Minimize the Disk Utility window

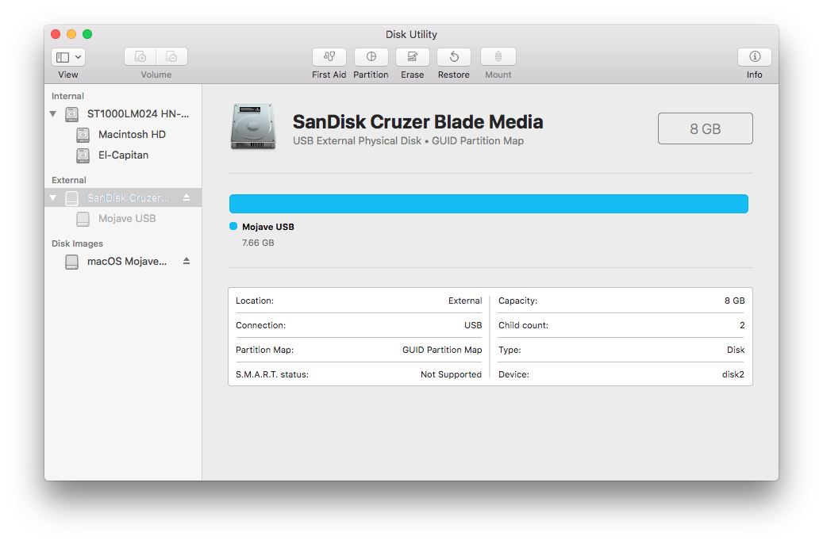pos(71,34)
